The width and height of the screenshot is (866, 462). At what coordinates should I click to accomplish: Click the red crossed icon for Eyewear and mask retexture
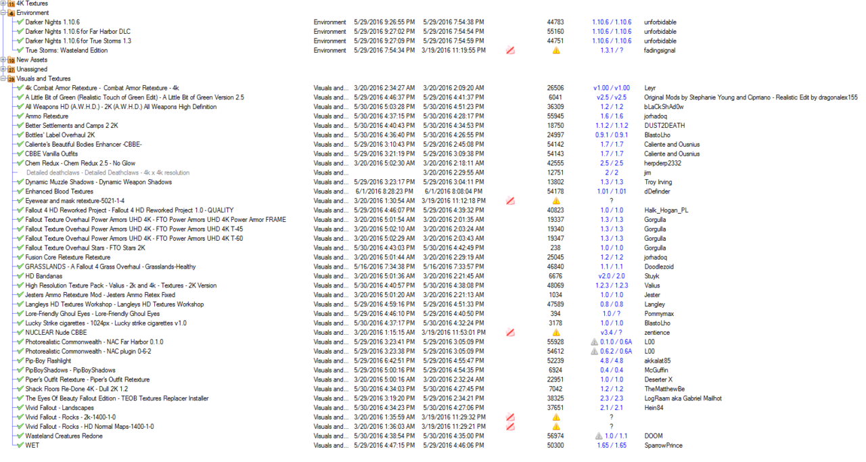click(x=511, y=201)
